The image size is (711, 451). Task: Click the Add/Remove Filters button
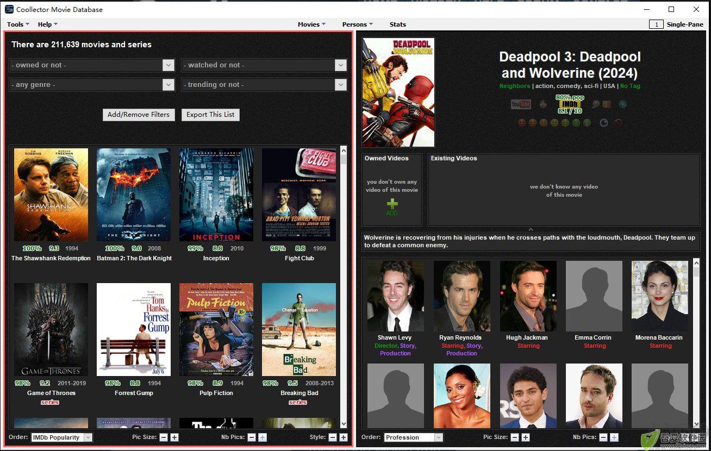pyautogui.click(x=139, y=115)
